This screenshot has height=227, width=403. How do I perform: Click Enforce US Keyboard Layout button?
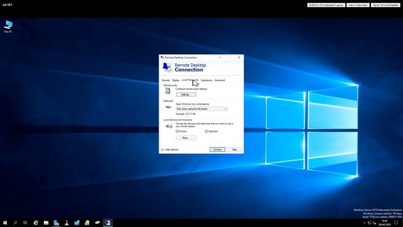(x=326, y=5)
